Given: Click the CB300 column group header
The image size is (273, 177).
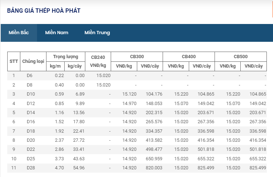Looking at the screenshot, I should click(137, 57).
